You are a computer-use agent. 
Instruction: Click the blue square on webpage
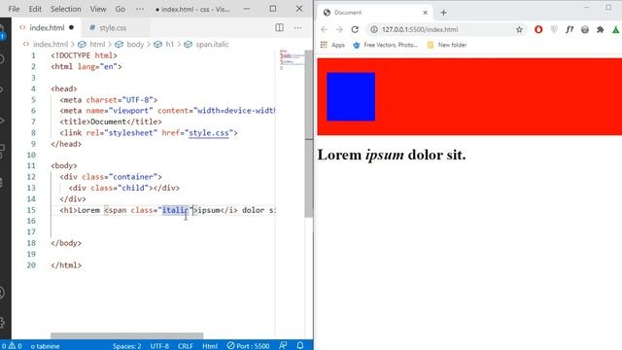coord(351,96)
